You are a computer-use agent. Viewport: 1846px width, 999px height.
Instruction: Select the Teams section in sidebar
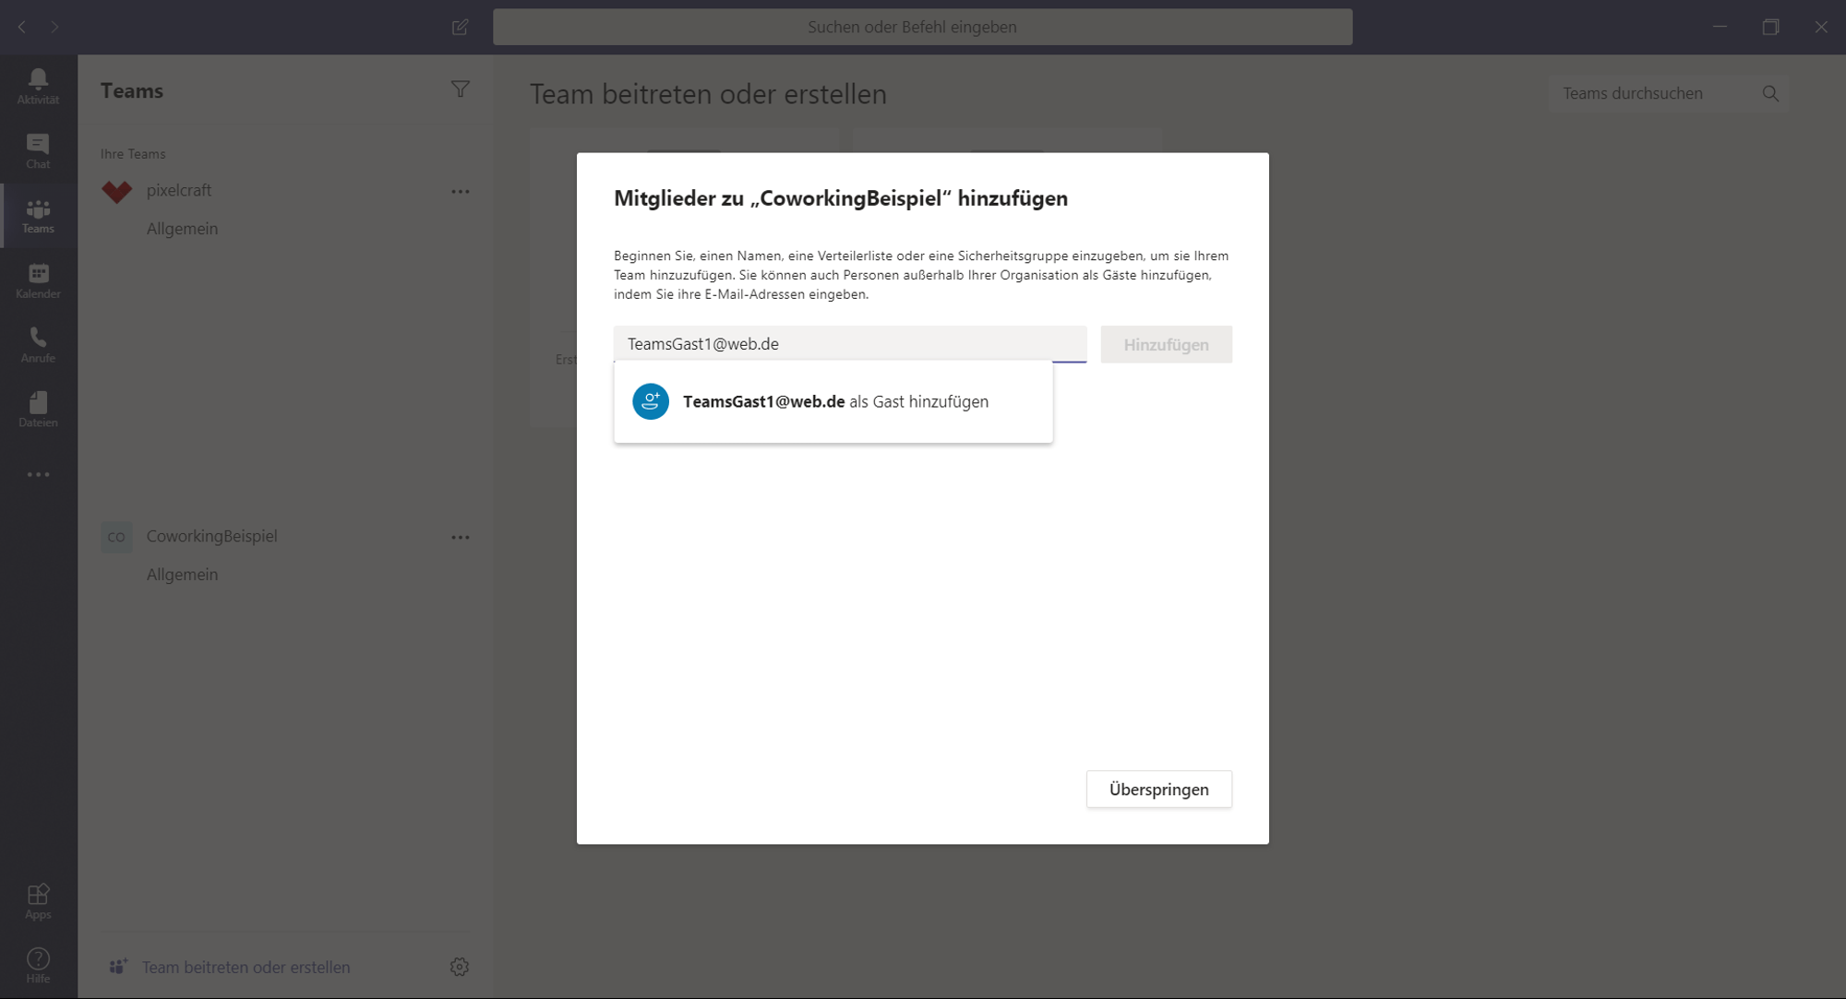(38, 216)
